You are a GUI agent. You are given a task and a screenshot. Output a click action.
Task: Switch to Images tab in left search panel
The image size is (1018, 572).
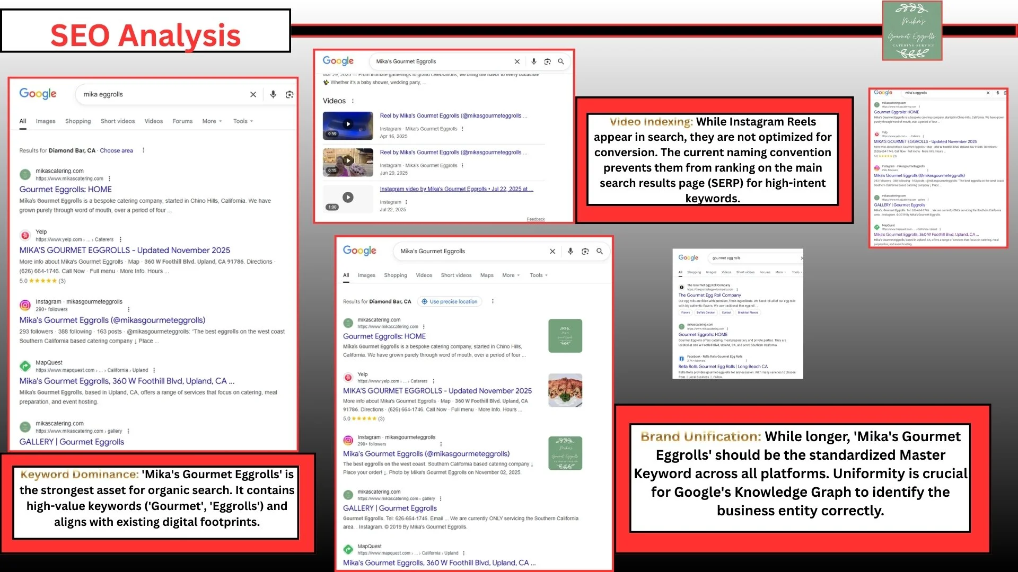pyautogui.click(x=46, y=121)
